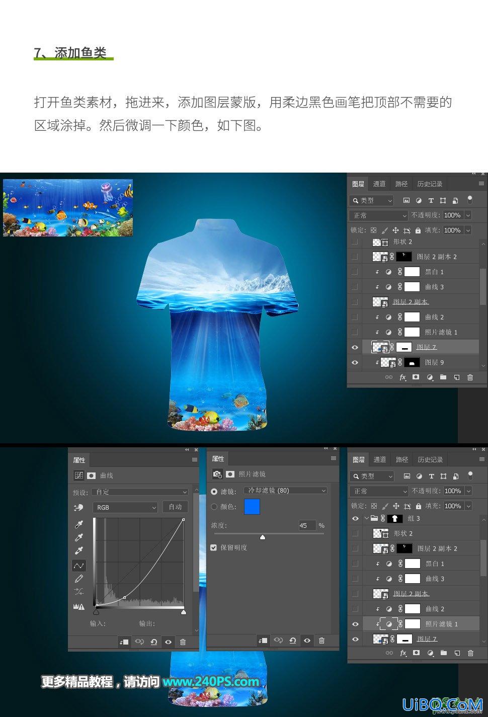Toggle layer filtering switch in panel listing 图层 9
This screenshot has width=488, height=717.
point(470,200)
